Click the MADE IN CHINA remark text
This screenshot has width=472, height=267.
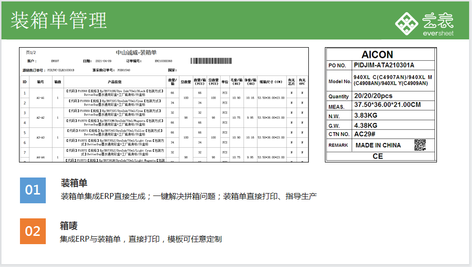[378, 145]
